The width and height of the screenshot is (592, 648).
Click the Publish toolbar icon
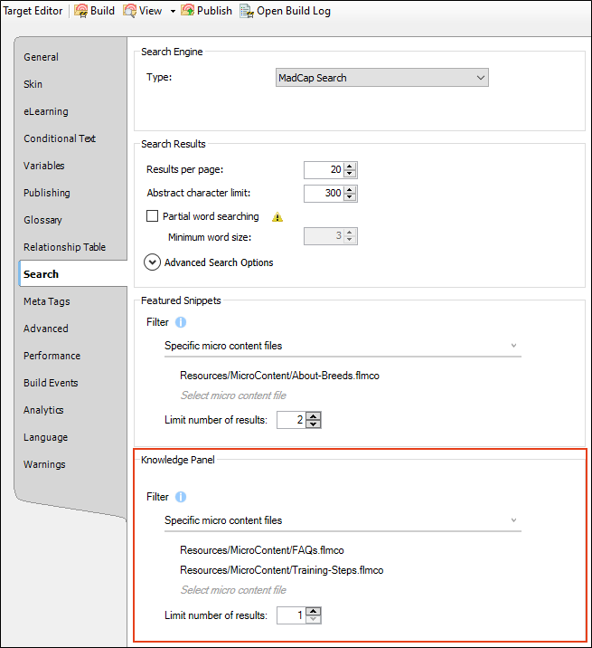[187, 11]
